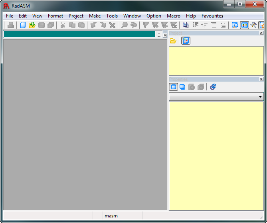Click first grayed gear Properties icon
This screenshot has width=267, height=223.
click(x=192, y=87)
